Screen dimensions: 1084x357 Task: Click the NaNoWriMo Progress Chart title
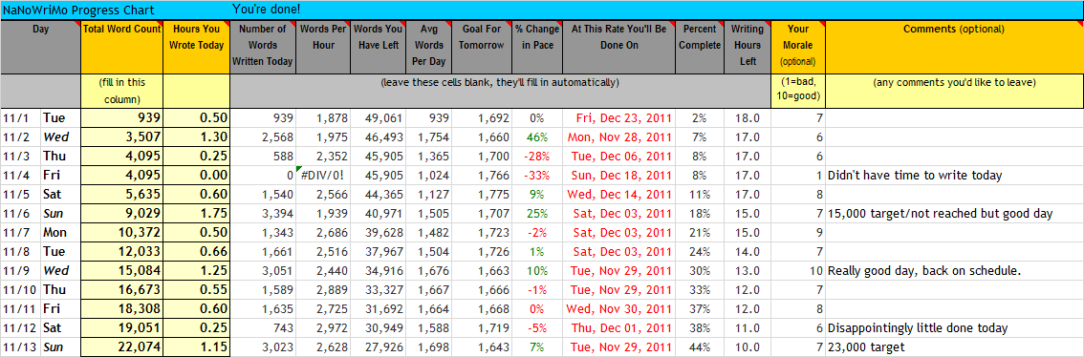78,10
